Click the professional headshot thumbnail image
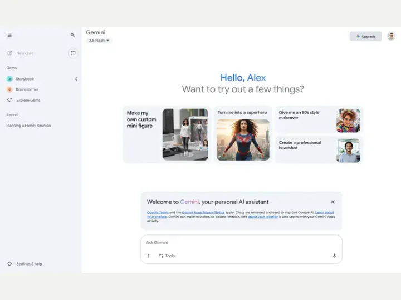The height and width of the screenshot is (300, 401). [348, 151]
